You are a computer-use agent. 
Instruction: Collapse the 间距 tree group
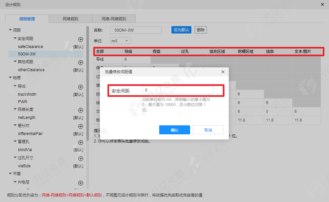pos(10,30)
